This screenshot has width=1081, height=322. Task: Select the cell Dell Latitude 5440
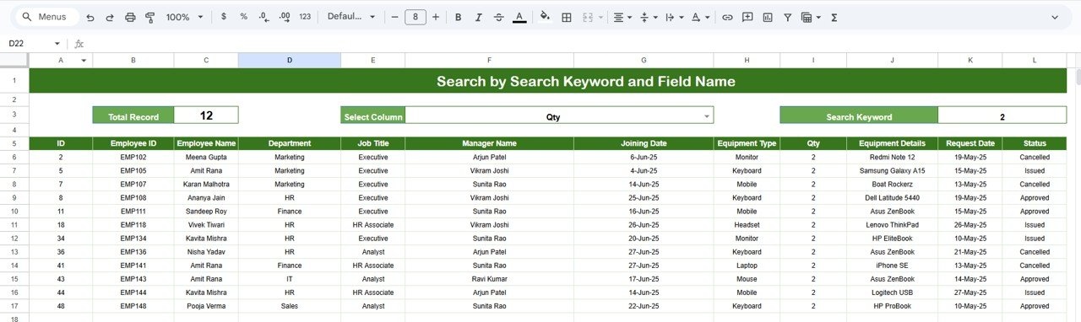click(x=893, y=197)
